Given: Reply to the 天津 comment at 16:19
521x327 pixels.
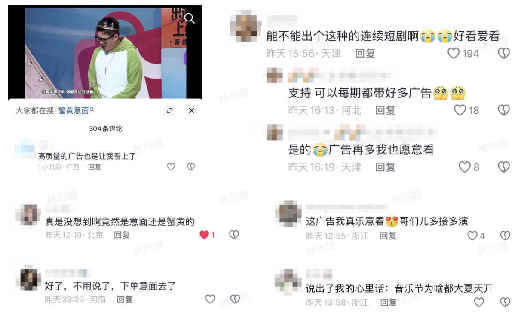Looking at the screenshot, I should tap(386, 167).
